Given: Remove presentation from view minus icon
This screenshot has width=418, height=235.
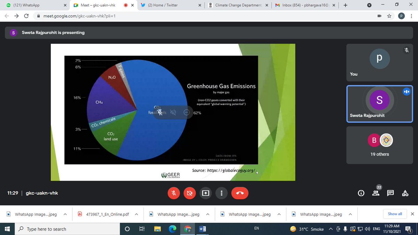Looking at the screenshot, I should 186,112.
